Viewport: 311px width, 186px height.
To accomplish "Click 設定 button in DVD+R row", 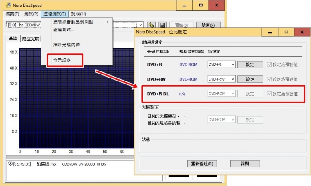I will (250, 65).
